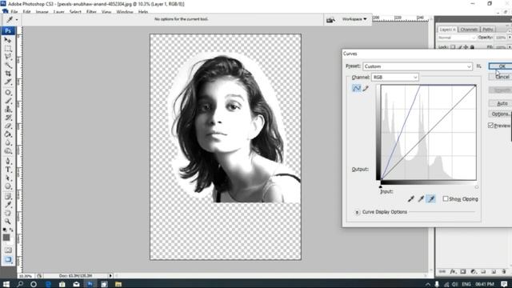512x288 pixels.
Task: Uncheck the Preview checkbox in Curves
Action: click(490, 126)
